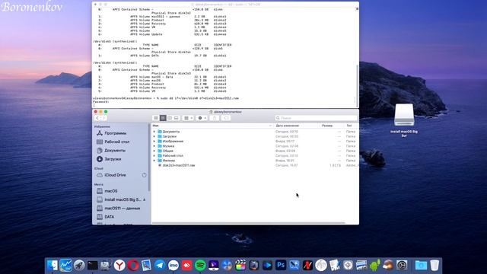The image size is (487, 274).
Task: Focus the Finder search field
Action: [316, 118]
